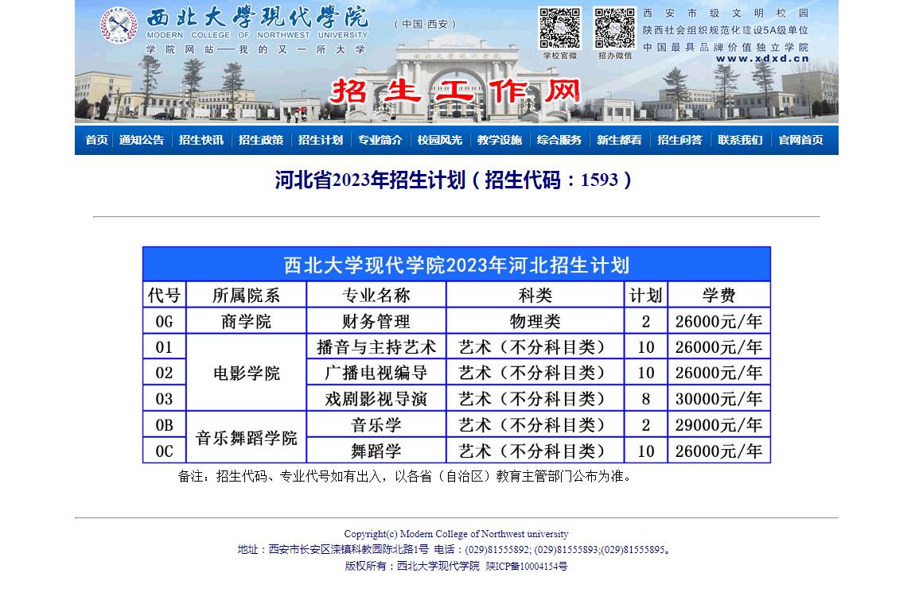The height and width of the screenshot is (596, 915).
Task: Click the code cell 01
Action: 164,347
